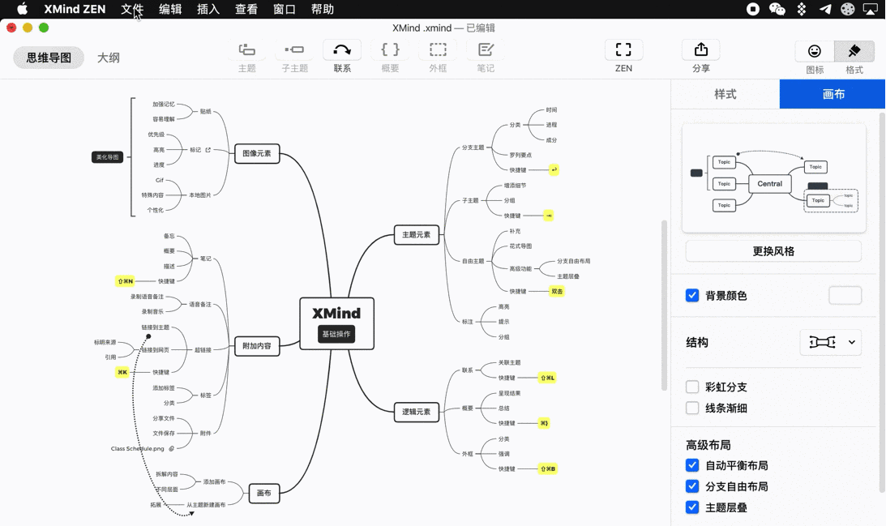Switch to 思维导图 mind map view

tap(49, 58)
